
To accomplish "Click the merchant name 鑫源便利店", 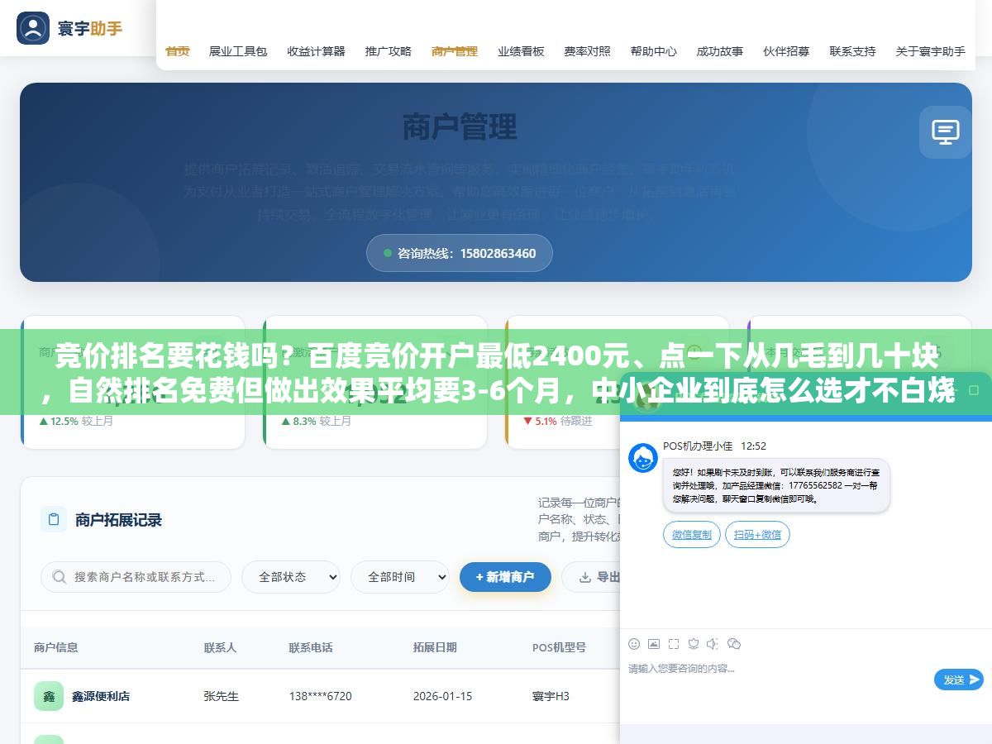I will click(101, 696).
